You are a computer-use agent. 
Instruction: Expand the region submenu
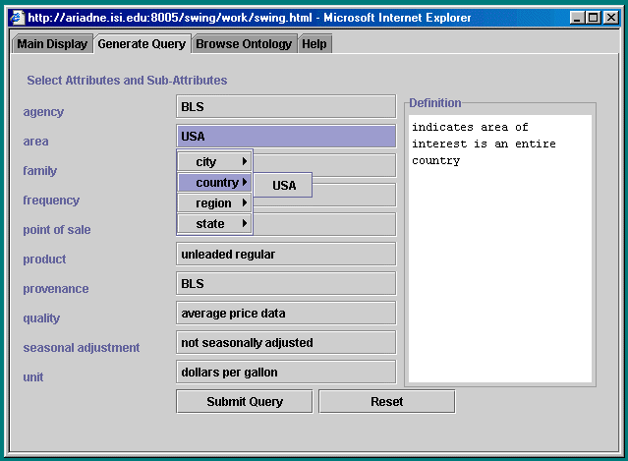(x=214, y=203)
